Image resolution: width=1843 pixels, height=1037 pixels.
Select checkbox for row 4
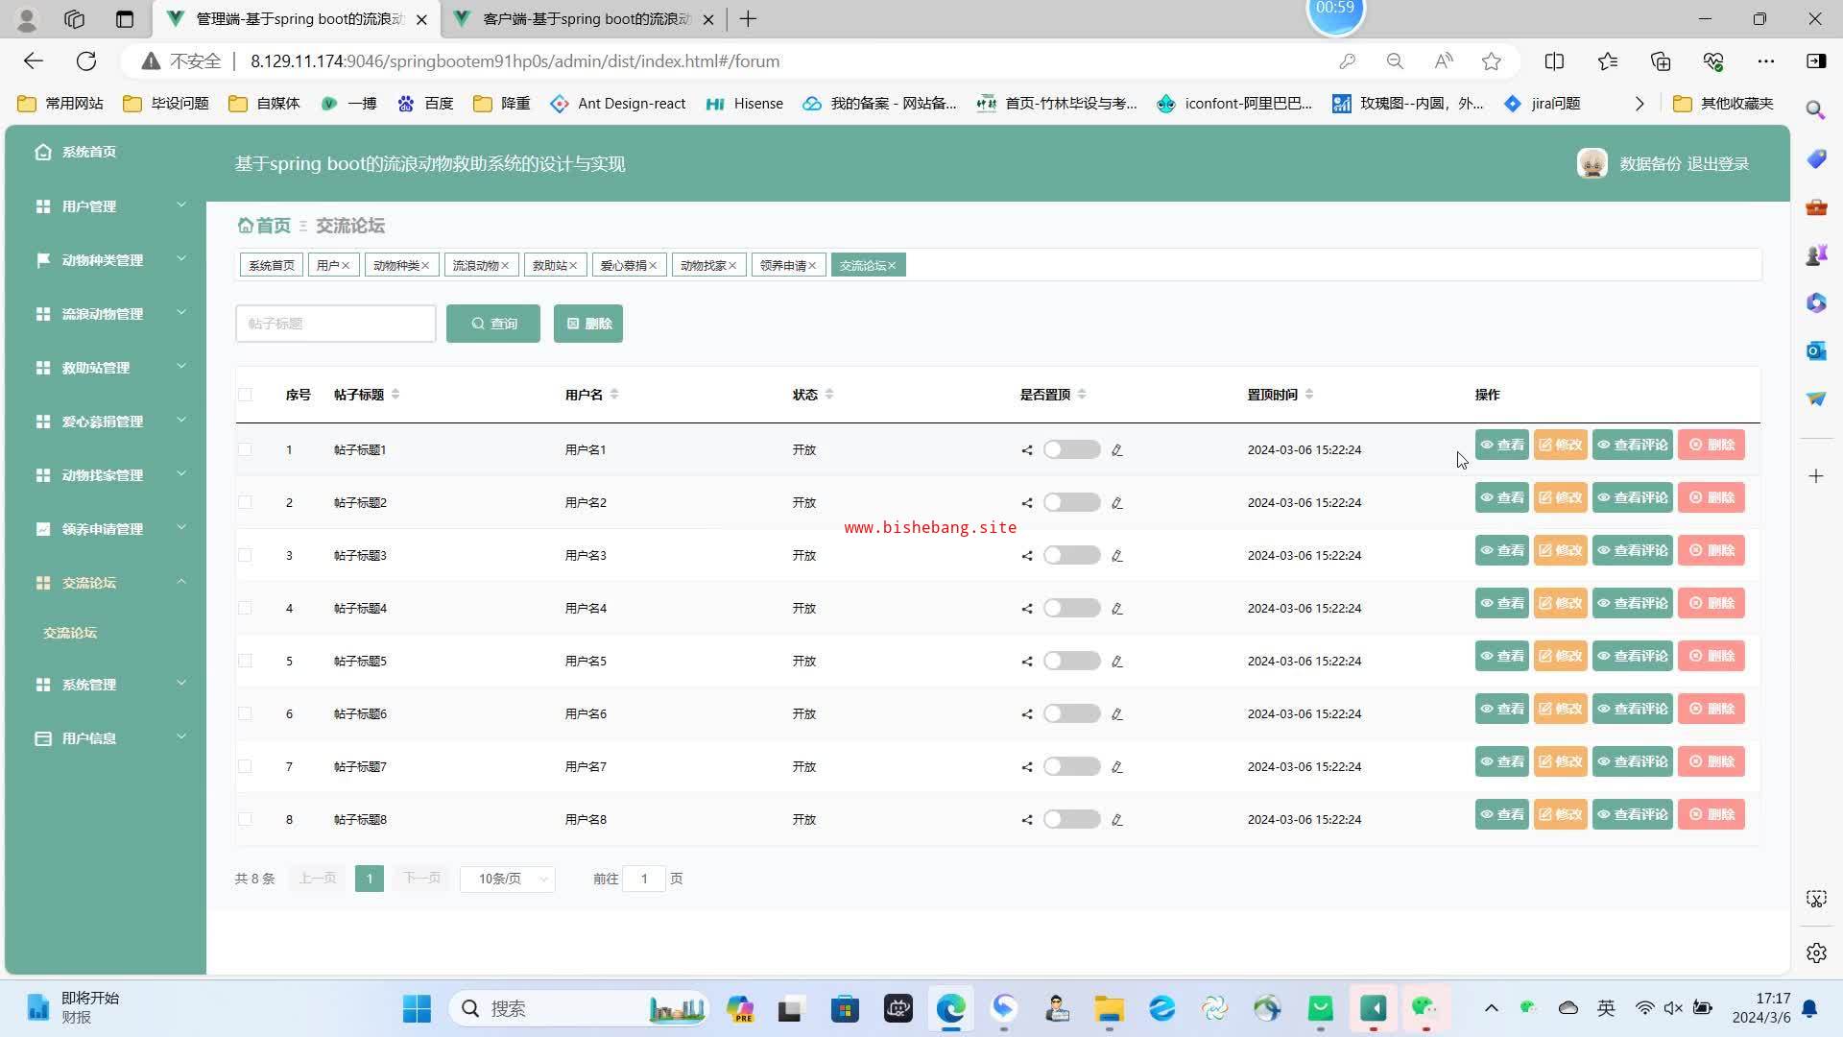point(246,609)
